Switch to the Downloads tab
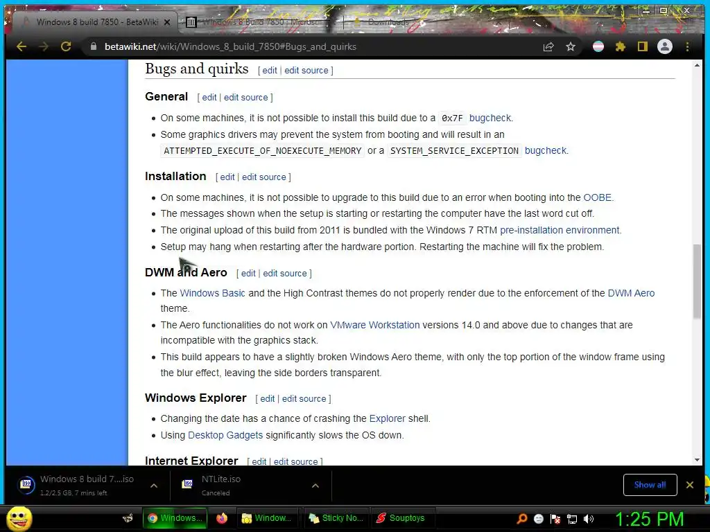Image resolution: width=710 pixels, height=532 pixels. tap(388, 22)
